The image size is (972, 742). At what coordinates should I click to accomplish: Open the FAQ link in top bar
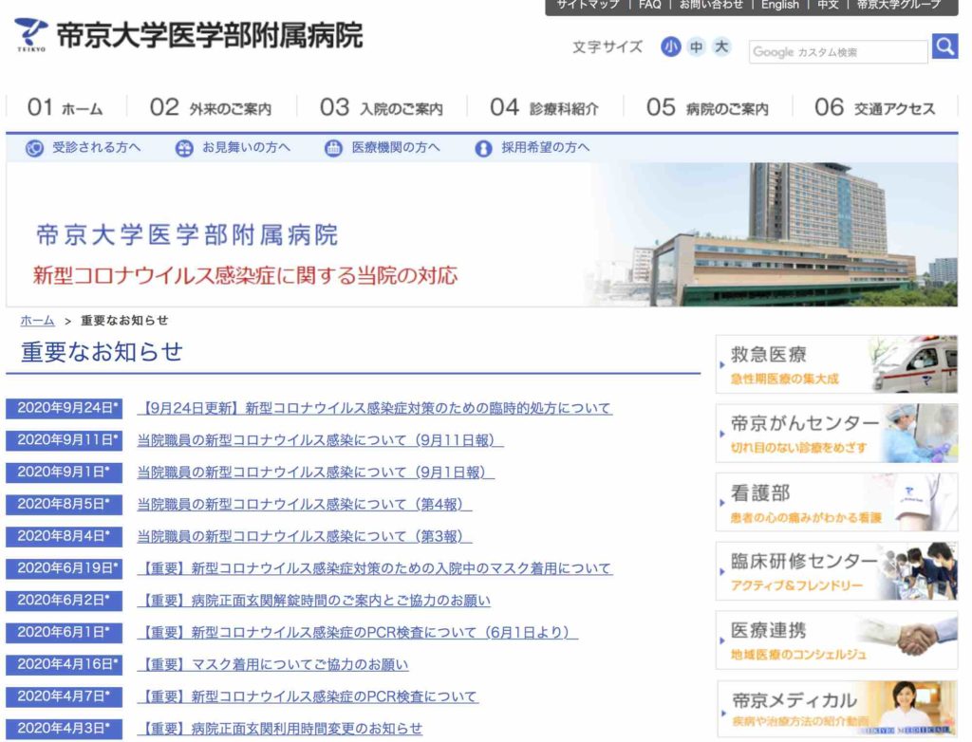(x=649, y=5)
